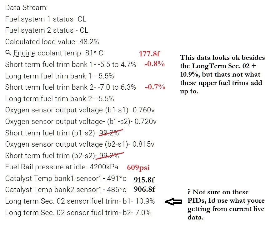Click the Fuel system 1 status line

(46, 19)
